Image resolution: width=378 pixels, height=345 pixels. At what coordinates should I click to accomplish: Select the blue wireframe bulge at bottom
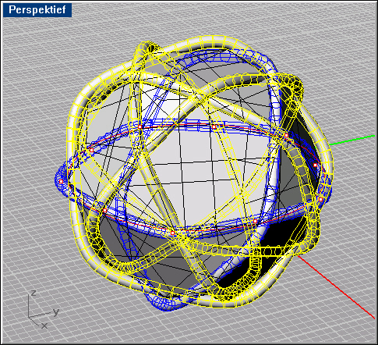coord(165,302)
